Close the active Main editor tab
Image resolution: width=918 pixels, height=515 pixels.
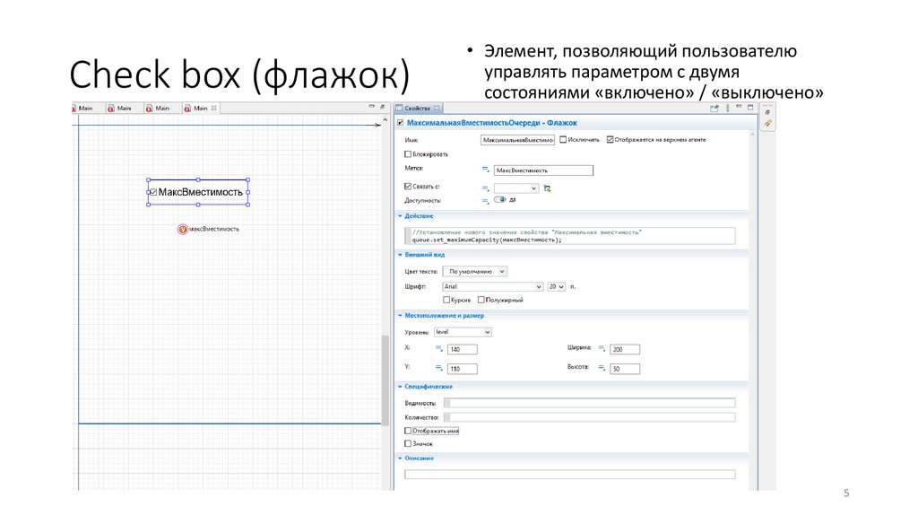click(213, 108)
